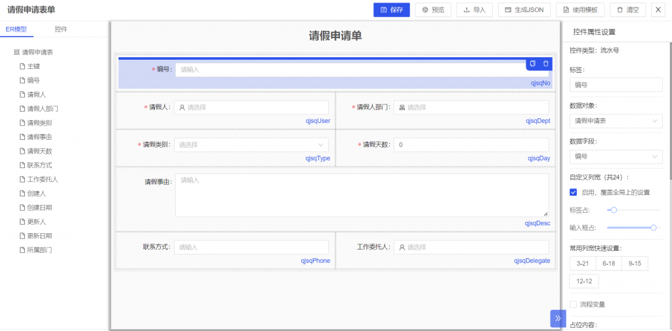Click the trash icon beside 清空
This screenshot has width=672, height=331.
(x=619, y=10)
